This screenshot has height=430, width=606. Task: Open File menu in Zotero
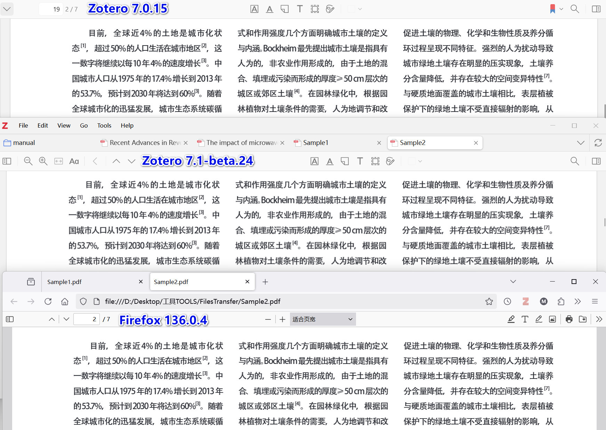pyautogui.click(x=23, y=125)
